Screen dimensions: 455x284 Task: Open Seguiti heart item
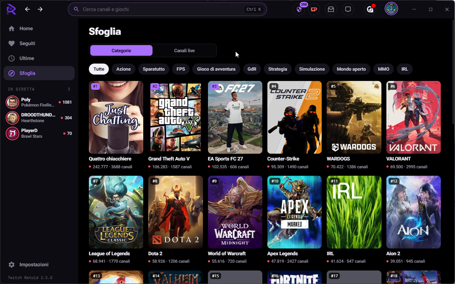click(39, 43)
